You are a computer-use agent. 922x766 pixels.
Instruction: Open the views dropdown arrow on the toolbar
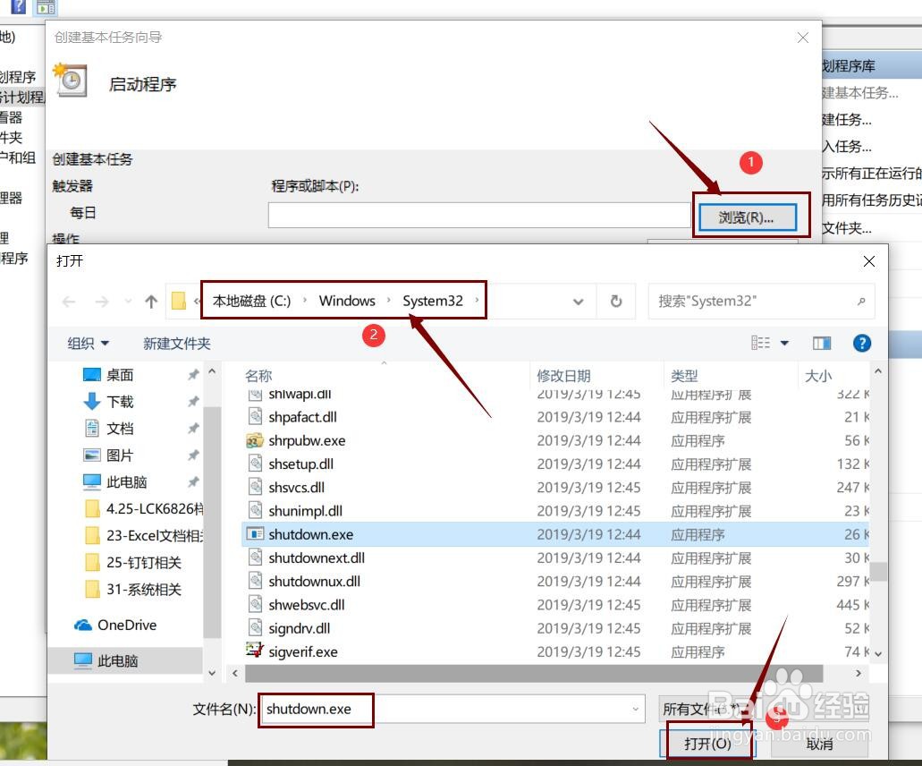coord(784,343)
